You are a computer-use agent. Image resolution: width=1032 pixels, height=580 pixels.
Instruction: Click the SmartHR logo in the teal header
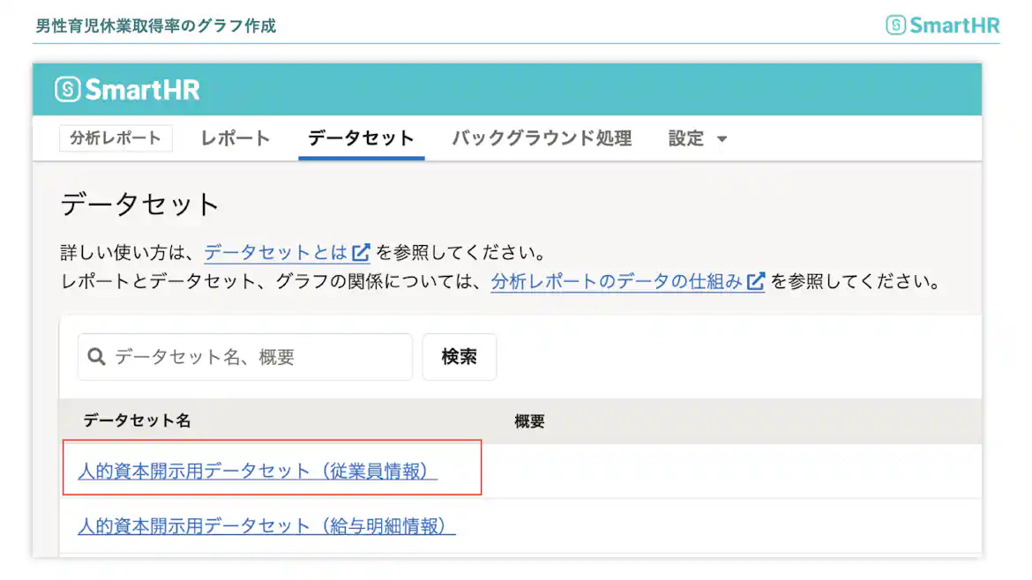coord(124,88)
